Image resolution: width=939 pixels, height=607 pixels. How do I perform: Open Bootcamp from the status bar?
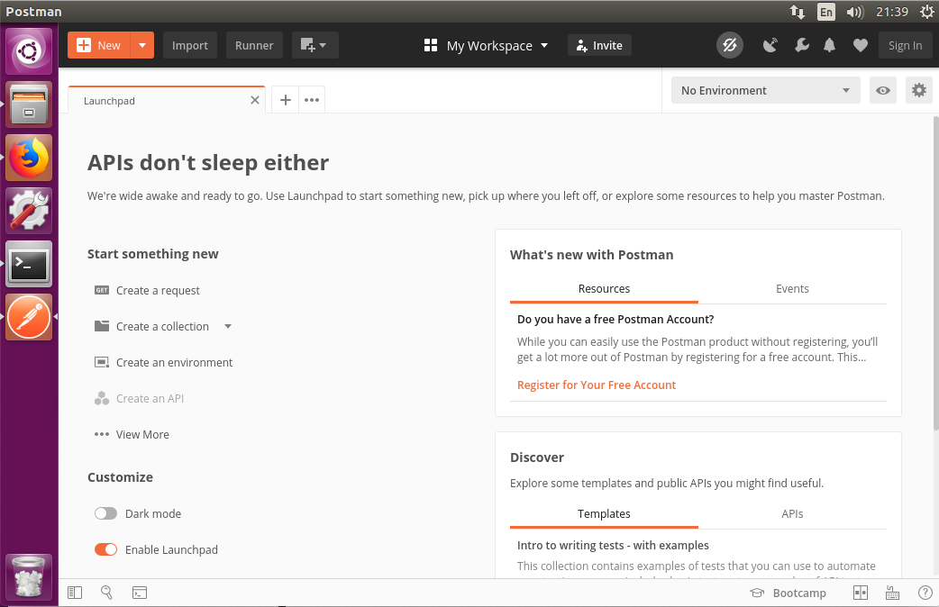789,593
